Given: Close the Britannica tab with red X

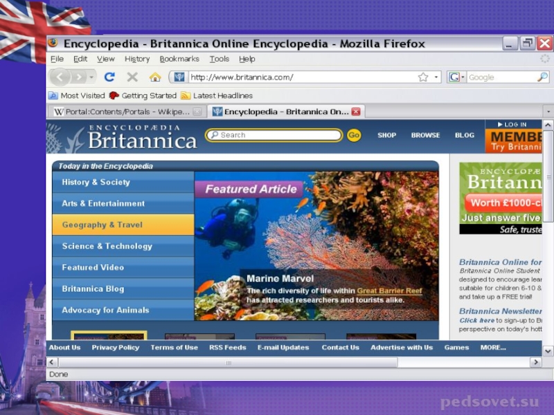Looking at the screenshot, I should [356, 112].
